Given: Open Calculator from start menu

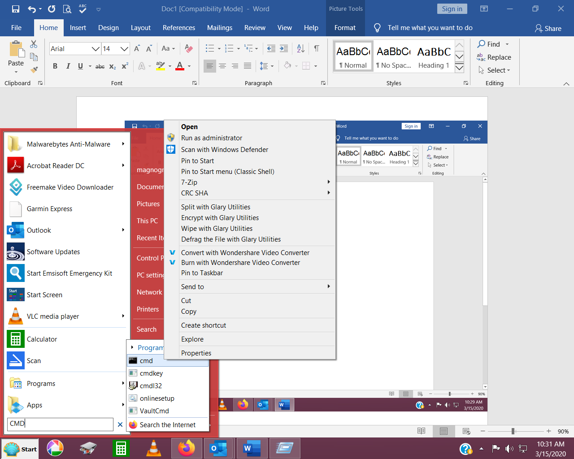Looking at the screenshot, I should point(66,339).
